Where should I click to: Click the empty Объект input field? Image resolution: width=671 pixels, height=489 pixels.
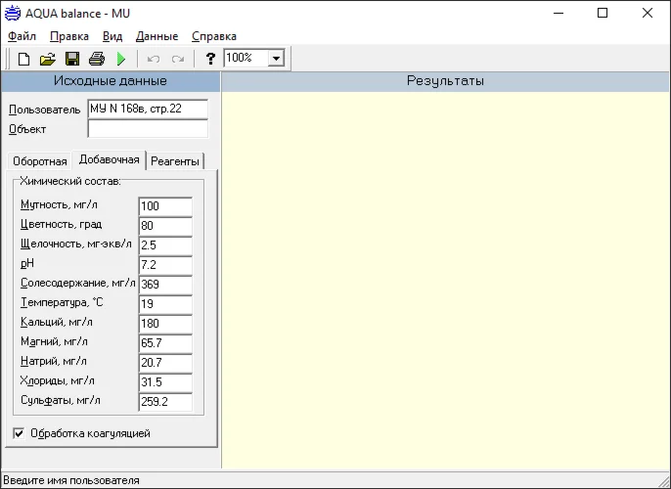[x=147, y=128]
